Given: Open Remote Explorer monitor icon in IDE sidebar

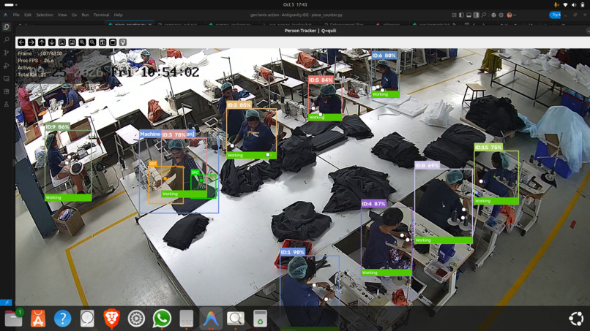Looking at the screenshot, I should (x=7, y=78).
